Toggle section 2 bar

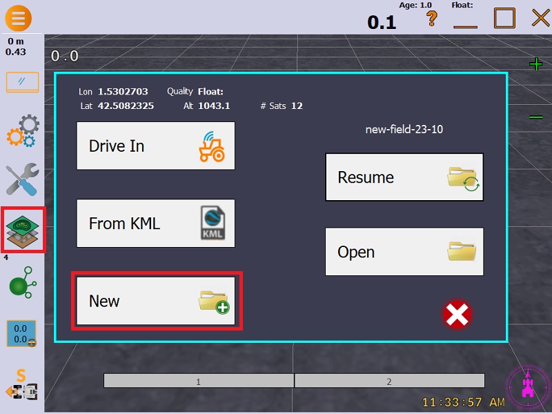click(389, 381)
